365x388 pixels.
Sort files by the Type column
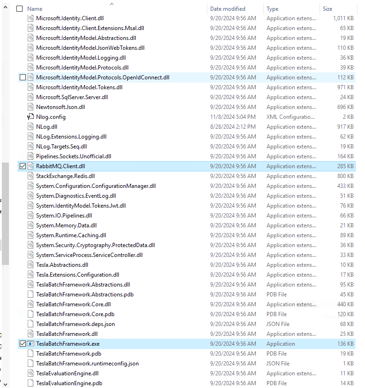[x=272, y=9]
